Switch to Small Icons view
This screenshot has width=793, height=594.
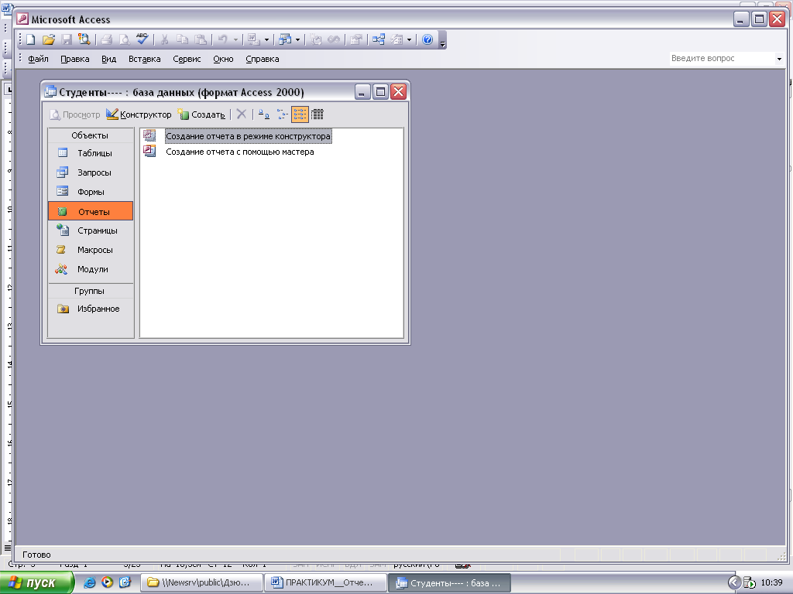282,114
